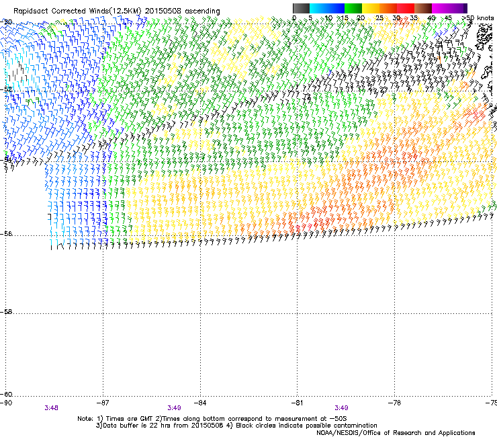Viewport: 497px width, 437px height.
Task: Click the "3:49" time label right of -81
Action: point(341,408)
